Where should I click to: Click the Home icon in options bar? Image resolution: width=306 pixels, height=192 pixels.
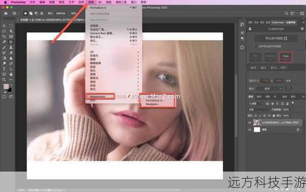click(x=6, y=13)
